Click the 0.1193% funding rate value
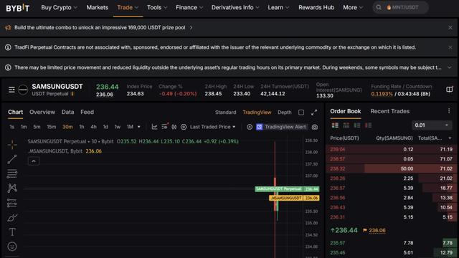 [x=382, y=94]
